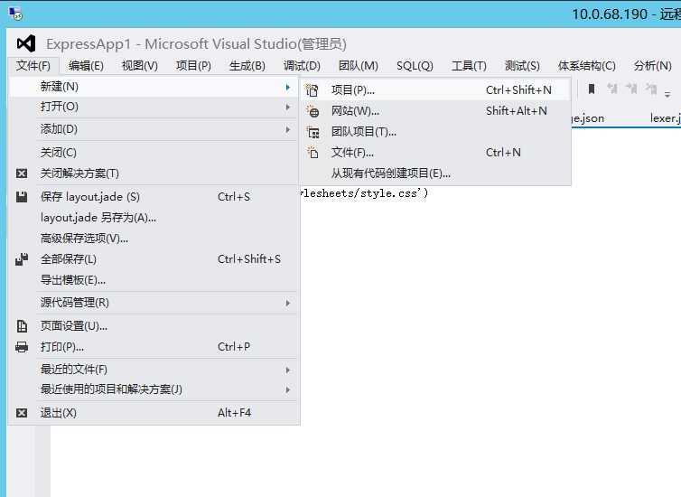Click the clear bookmarks toolbar icon
This screenshot has width=681, height=497.
[x=651, y=89]
